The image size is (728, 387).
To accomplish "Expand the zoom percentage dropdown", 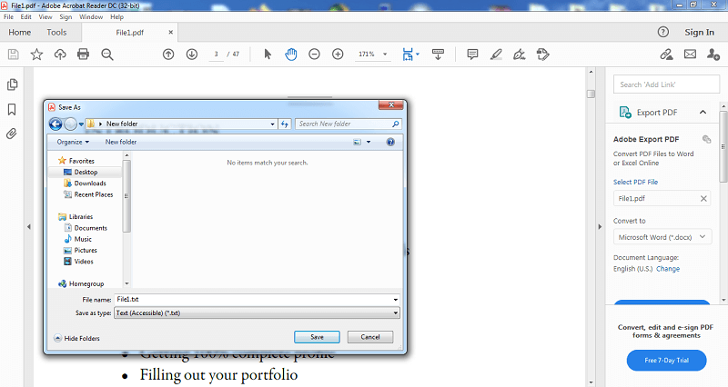I will point(381,55).
